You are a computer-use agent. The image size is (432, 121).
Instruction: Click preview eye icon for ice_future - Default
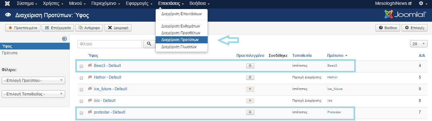(90, 89)
